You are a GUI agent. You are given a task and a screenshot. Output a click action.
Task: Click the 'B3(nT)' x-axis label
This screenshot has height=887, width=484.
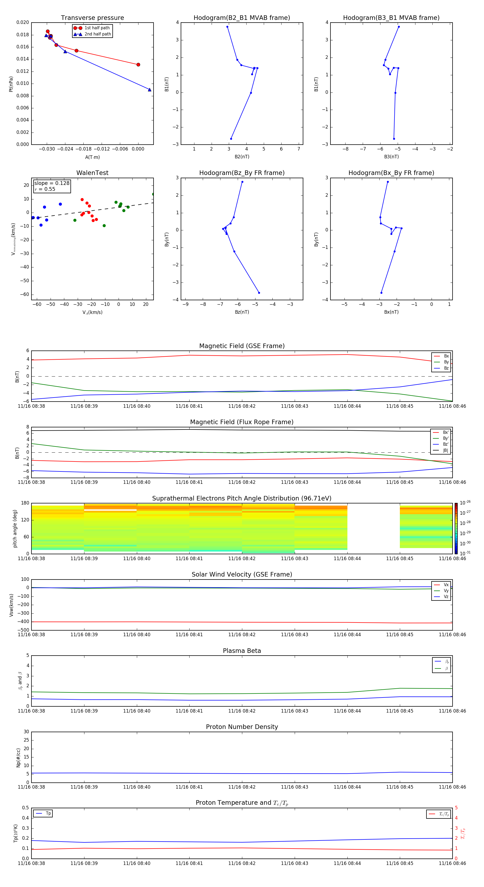(x=391, y=157)
